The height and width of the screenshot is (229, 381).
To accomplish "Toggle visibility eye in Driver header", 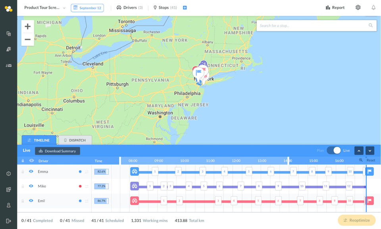I will point(32,161).
